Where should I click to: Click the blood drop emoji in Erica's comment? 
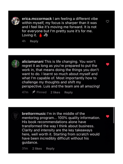[x=41, y=35]
